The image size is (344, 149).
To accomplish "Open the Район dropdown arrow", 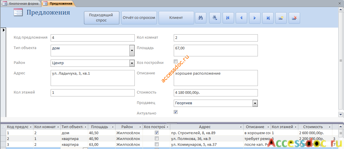I will [132, 63].
